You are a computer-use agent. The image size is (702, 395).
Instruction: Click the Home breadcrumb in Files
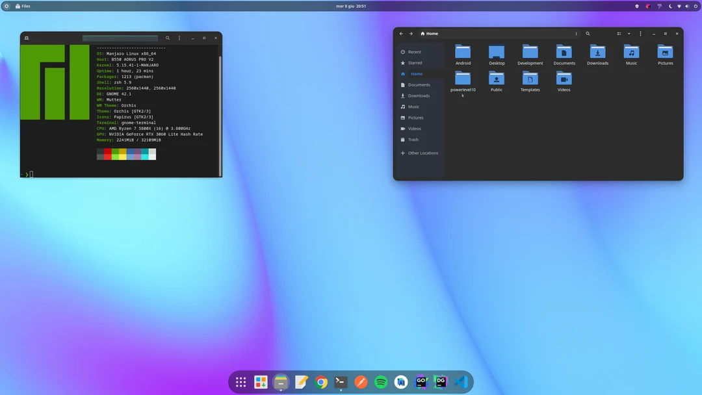(429, 33)
